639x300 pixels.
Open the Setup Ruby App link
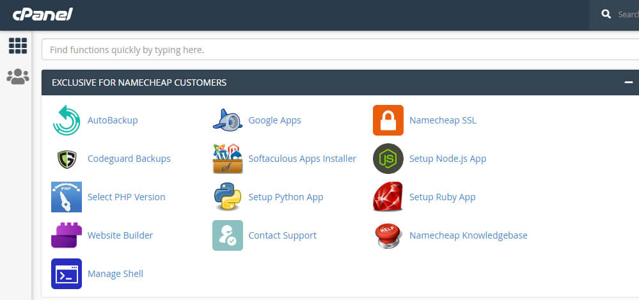click(x=443, y=197)
